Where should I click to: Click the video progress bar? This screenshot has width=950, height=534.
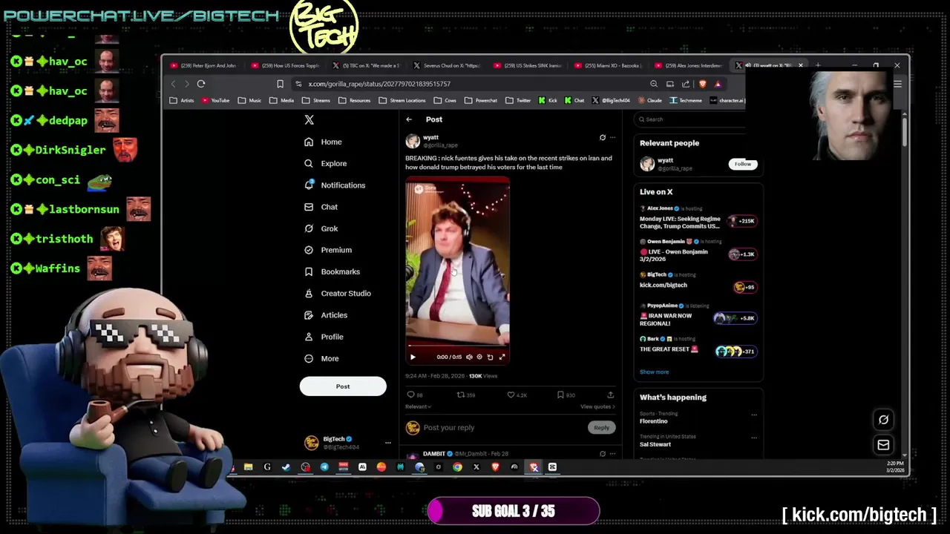[x=457, y=346]
